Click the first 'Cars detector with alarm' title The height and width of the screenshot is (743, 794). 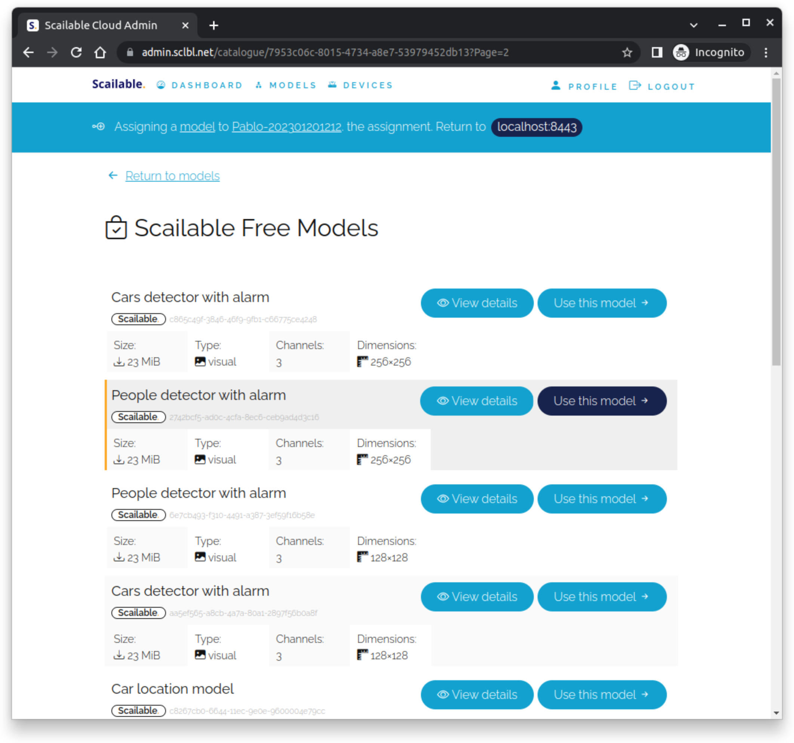[x=190, y=297]
